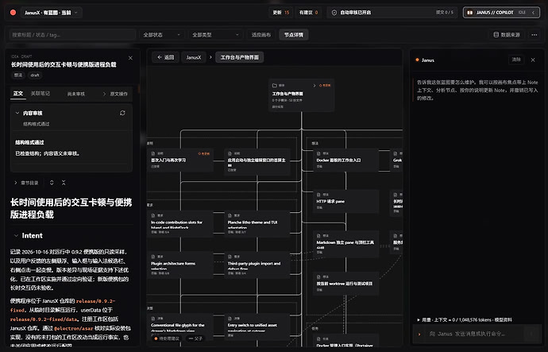Click the orange badge on root node

coord(325,85)
